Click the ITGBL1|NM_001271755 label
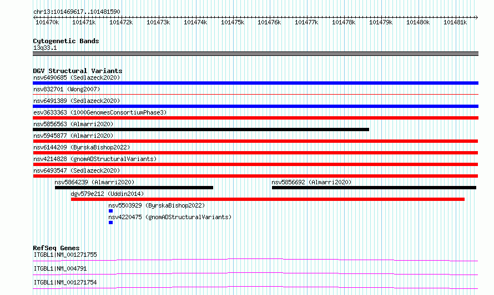Image resolution: width=494 pixels, height=295 pixels. [x=65, y=255]
